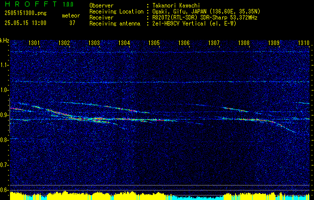Click the 1304 time marker
Image resolution: width=314 pixels, height=200 pixels.
click(x=124, y=42)
